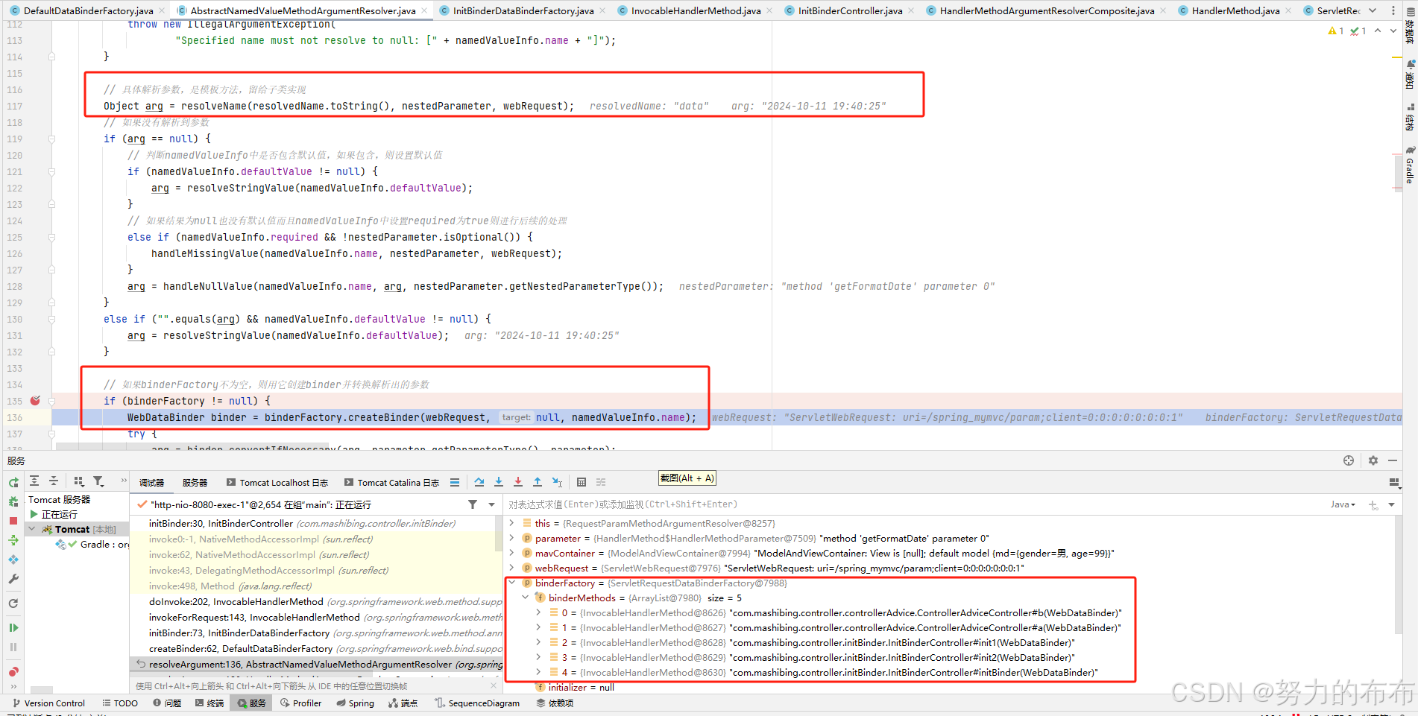1418x716 pixels.
Task: Open the SequenceDiagram tool window
Action: coord(477,703)
